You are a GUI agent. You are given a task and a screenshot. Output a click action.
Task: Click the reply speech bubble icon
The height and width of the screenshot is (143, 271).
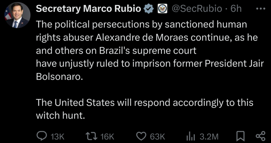tap(42, 136)
